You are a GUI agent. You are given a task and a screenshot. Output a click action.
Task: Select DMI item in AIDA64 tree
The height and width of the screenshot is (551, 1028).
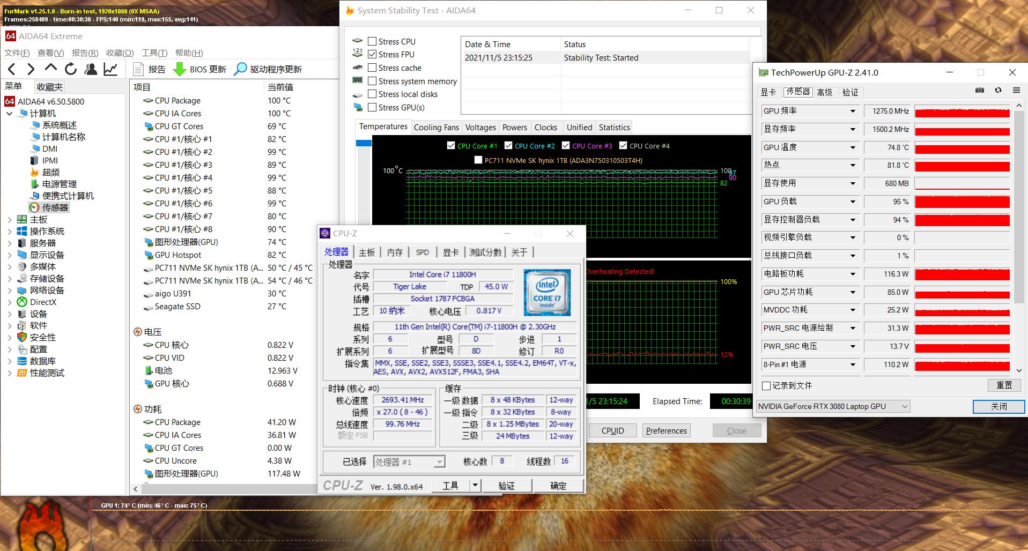(x=50, y=148)
